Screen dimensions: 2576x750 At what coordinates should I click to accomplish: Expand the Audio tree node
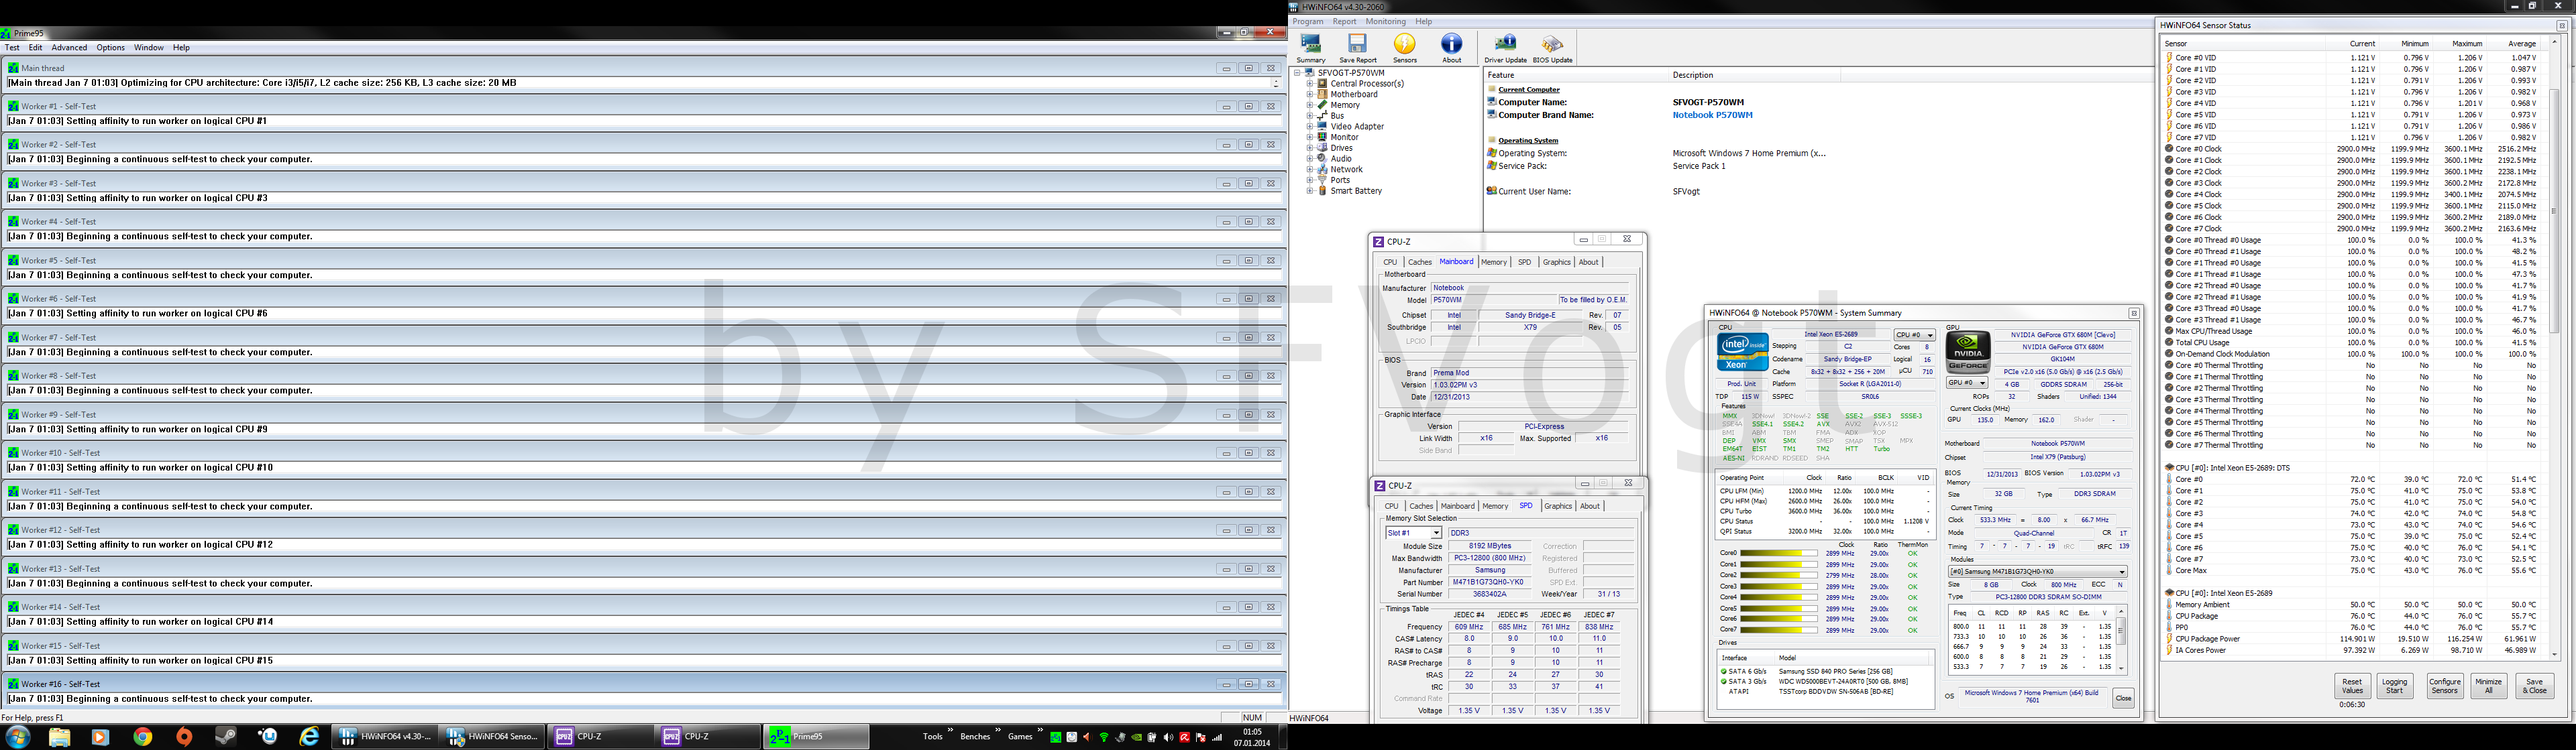1309,159
